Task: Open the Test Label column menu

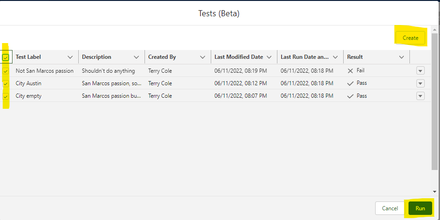Action: [x=70, y=57]
